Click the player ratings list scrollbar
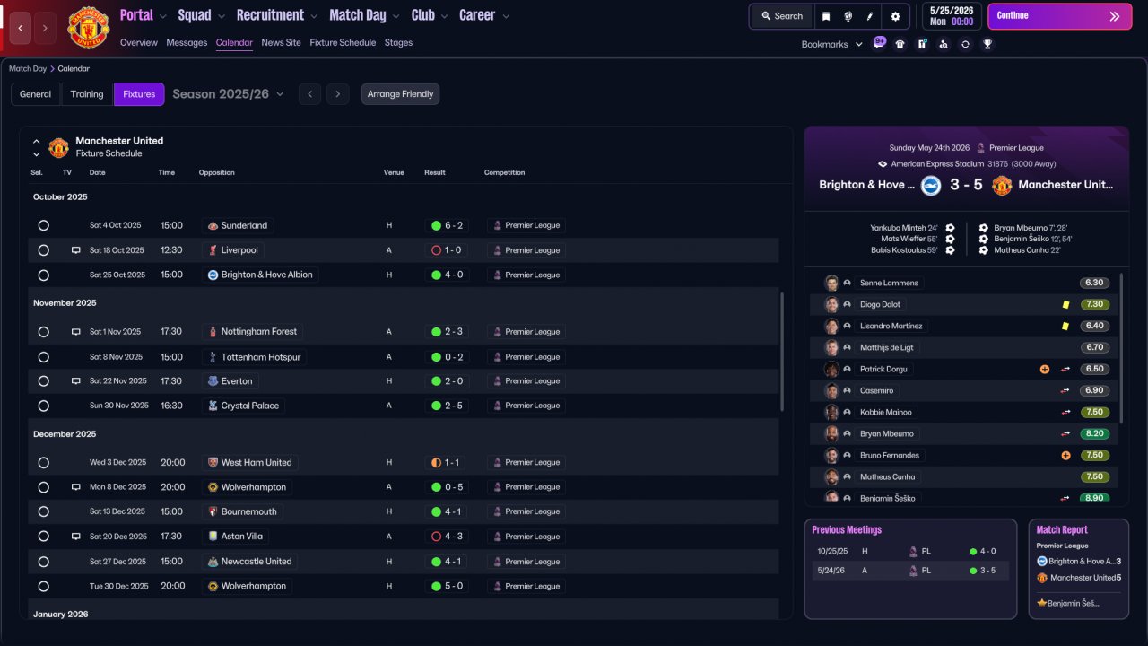 pyautogui.click(x=1121, y=348)
